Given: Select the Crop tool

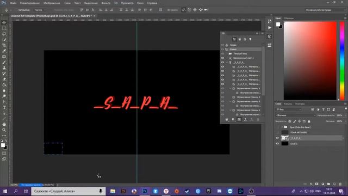Looking at the screenshot, I should tap(4, 45).
